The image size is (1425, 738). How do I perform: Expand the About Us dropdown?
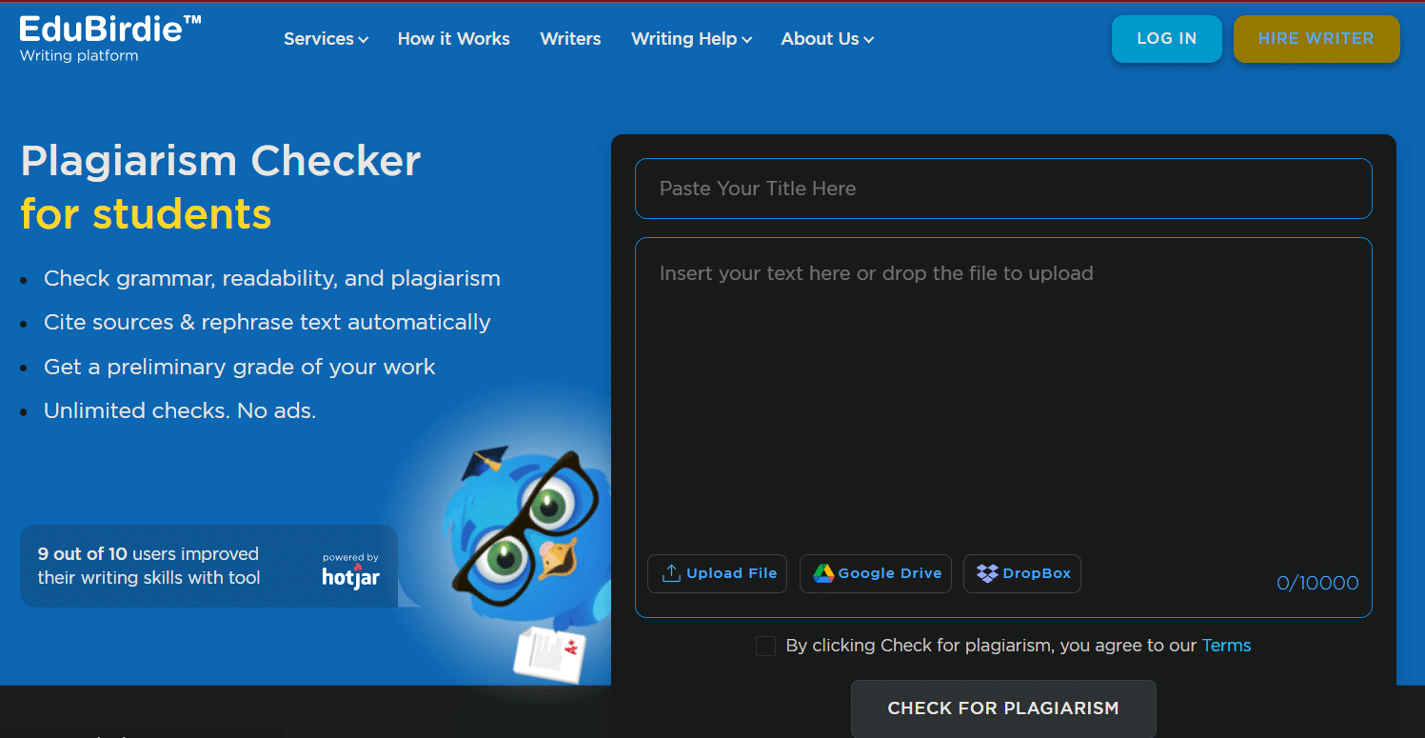pos(827,39)
